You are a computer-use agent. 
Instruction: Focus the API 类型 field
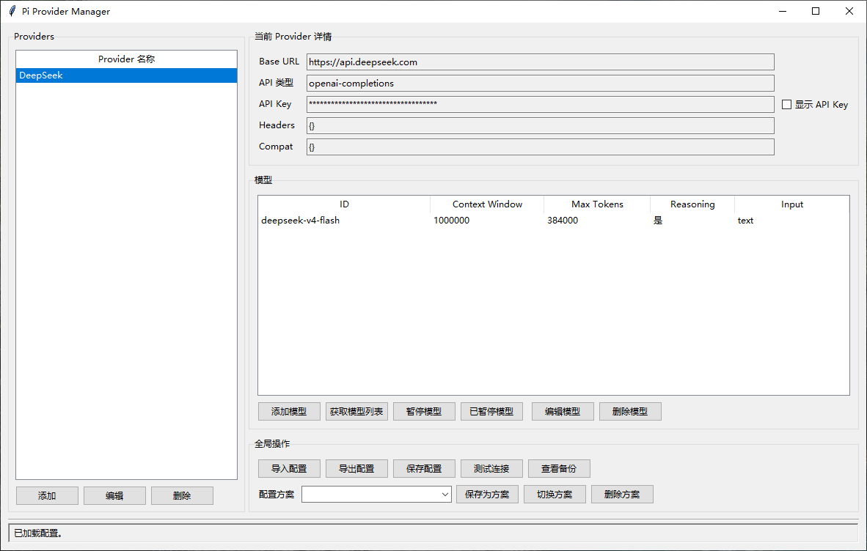click(x=540, y=84)
